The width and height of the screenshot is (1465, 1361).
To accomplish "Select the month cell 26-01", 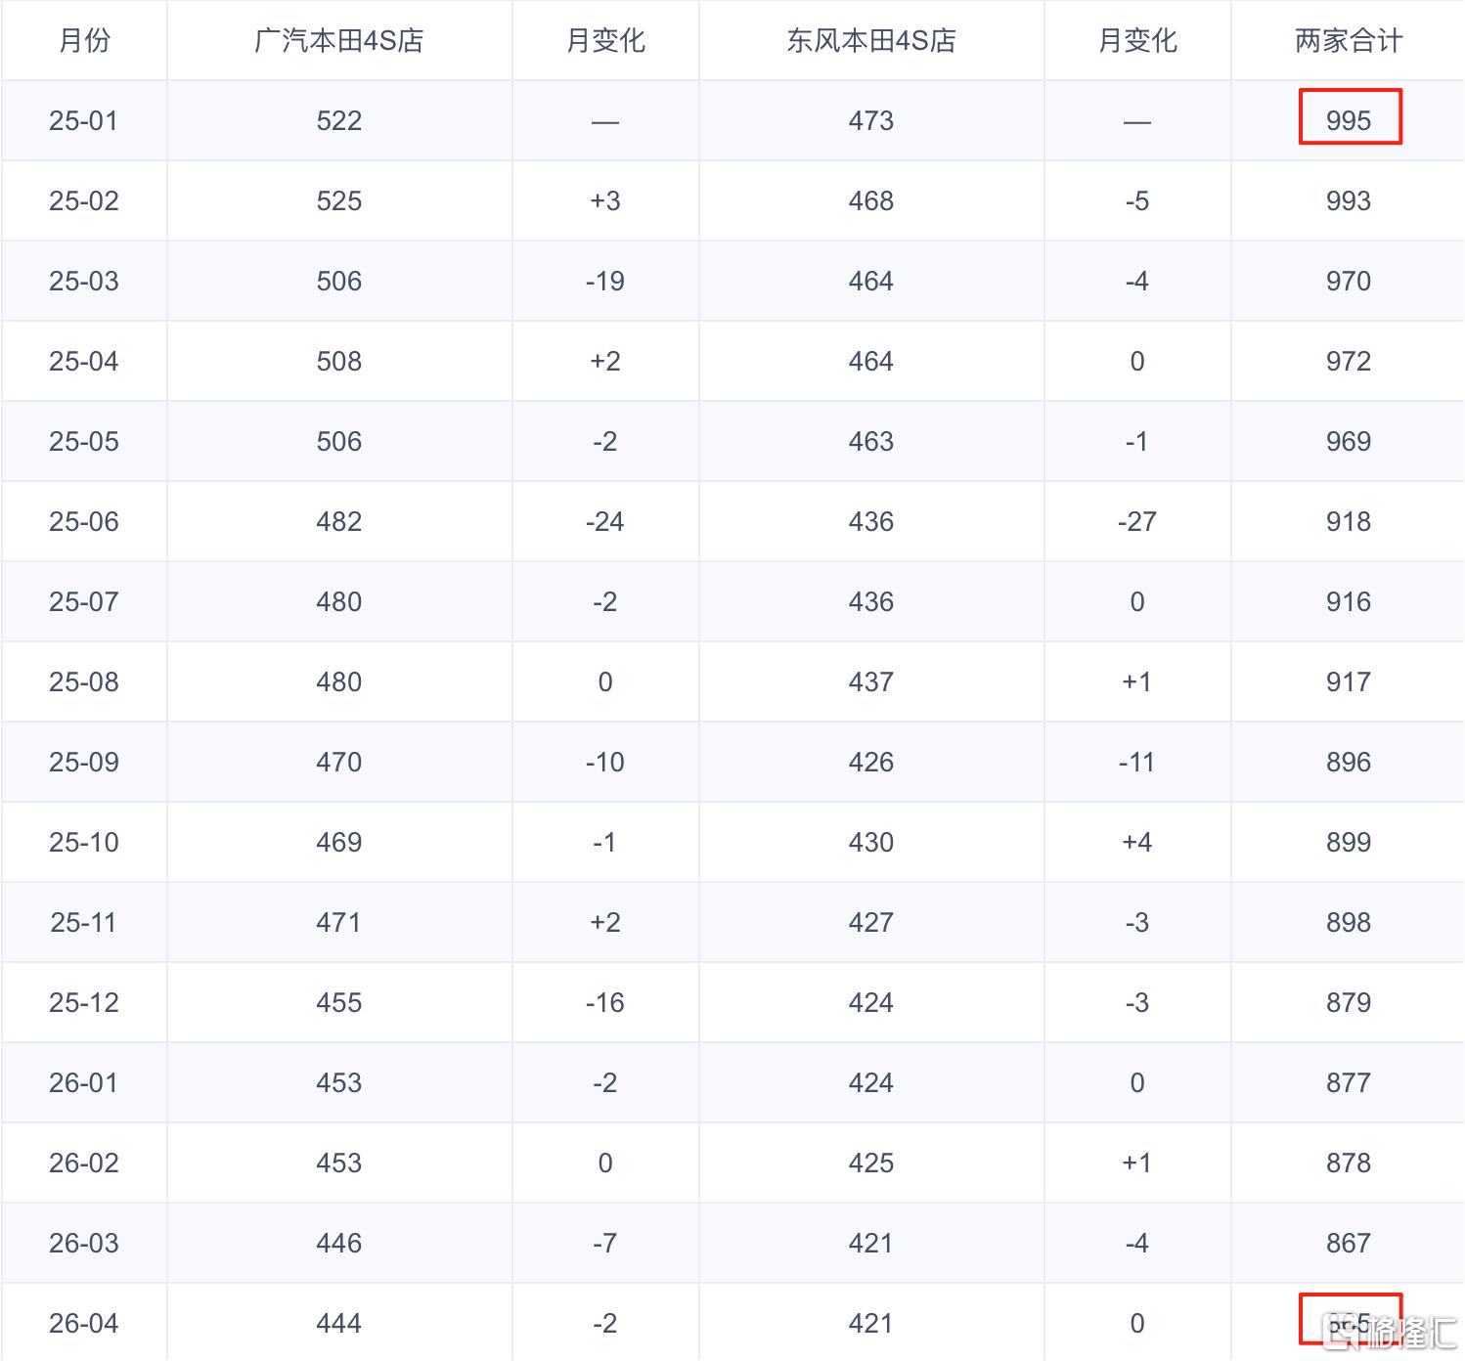I will click(84, 1082).
